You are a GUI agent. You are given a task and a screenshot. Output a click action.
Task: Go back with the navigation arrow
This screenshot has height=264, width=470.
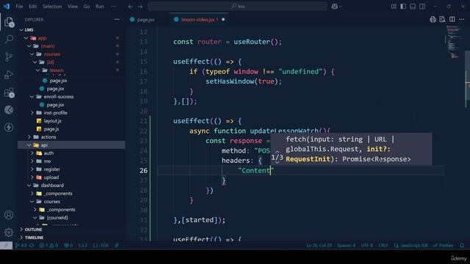[x=131, y=7]
